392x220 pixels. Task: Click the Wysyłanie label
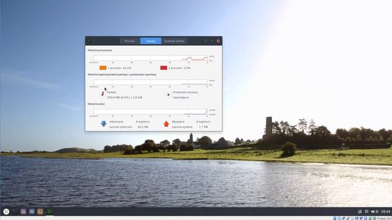[x=178, y=122]
